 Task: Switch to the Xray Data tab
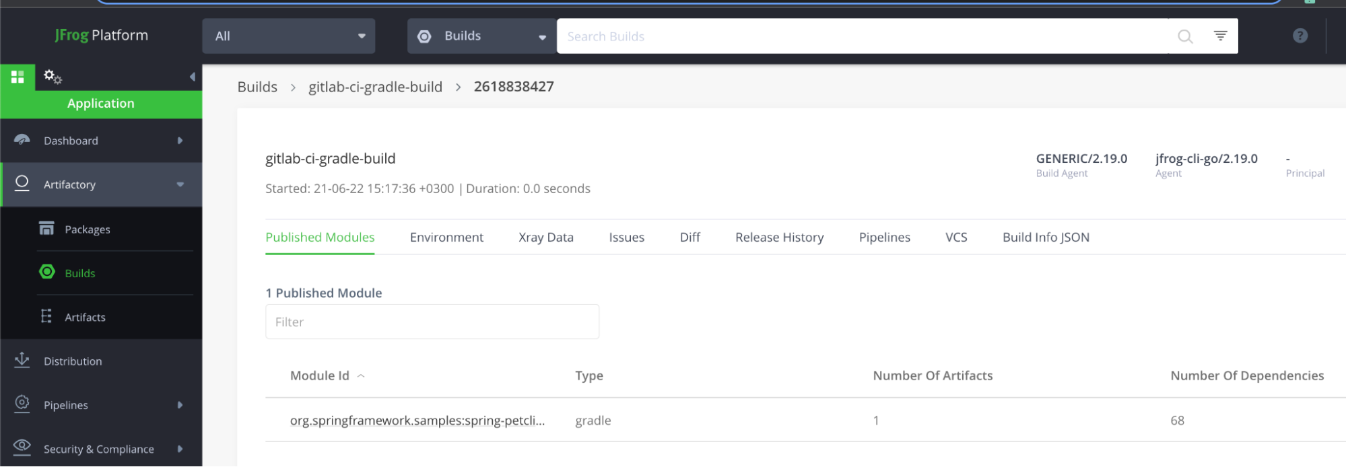[x=545, y=238]
